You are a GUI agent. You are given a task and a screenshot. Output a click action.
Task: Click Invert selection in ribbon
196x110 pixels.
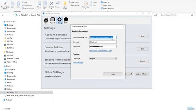tap(107, 8)
